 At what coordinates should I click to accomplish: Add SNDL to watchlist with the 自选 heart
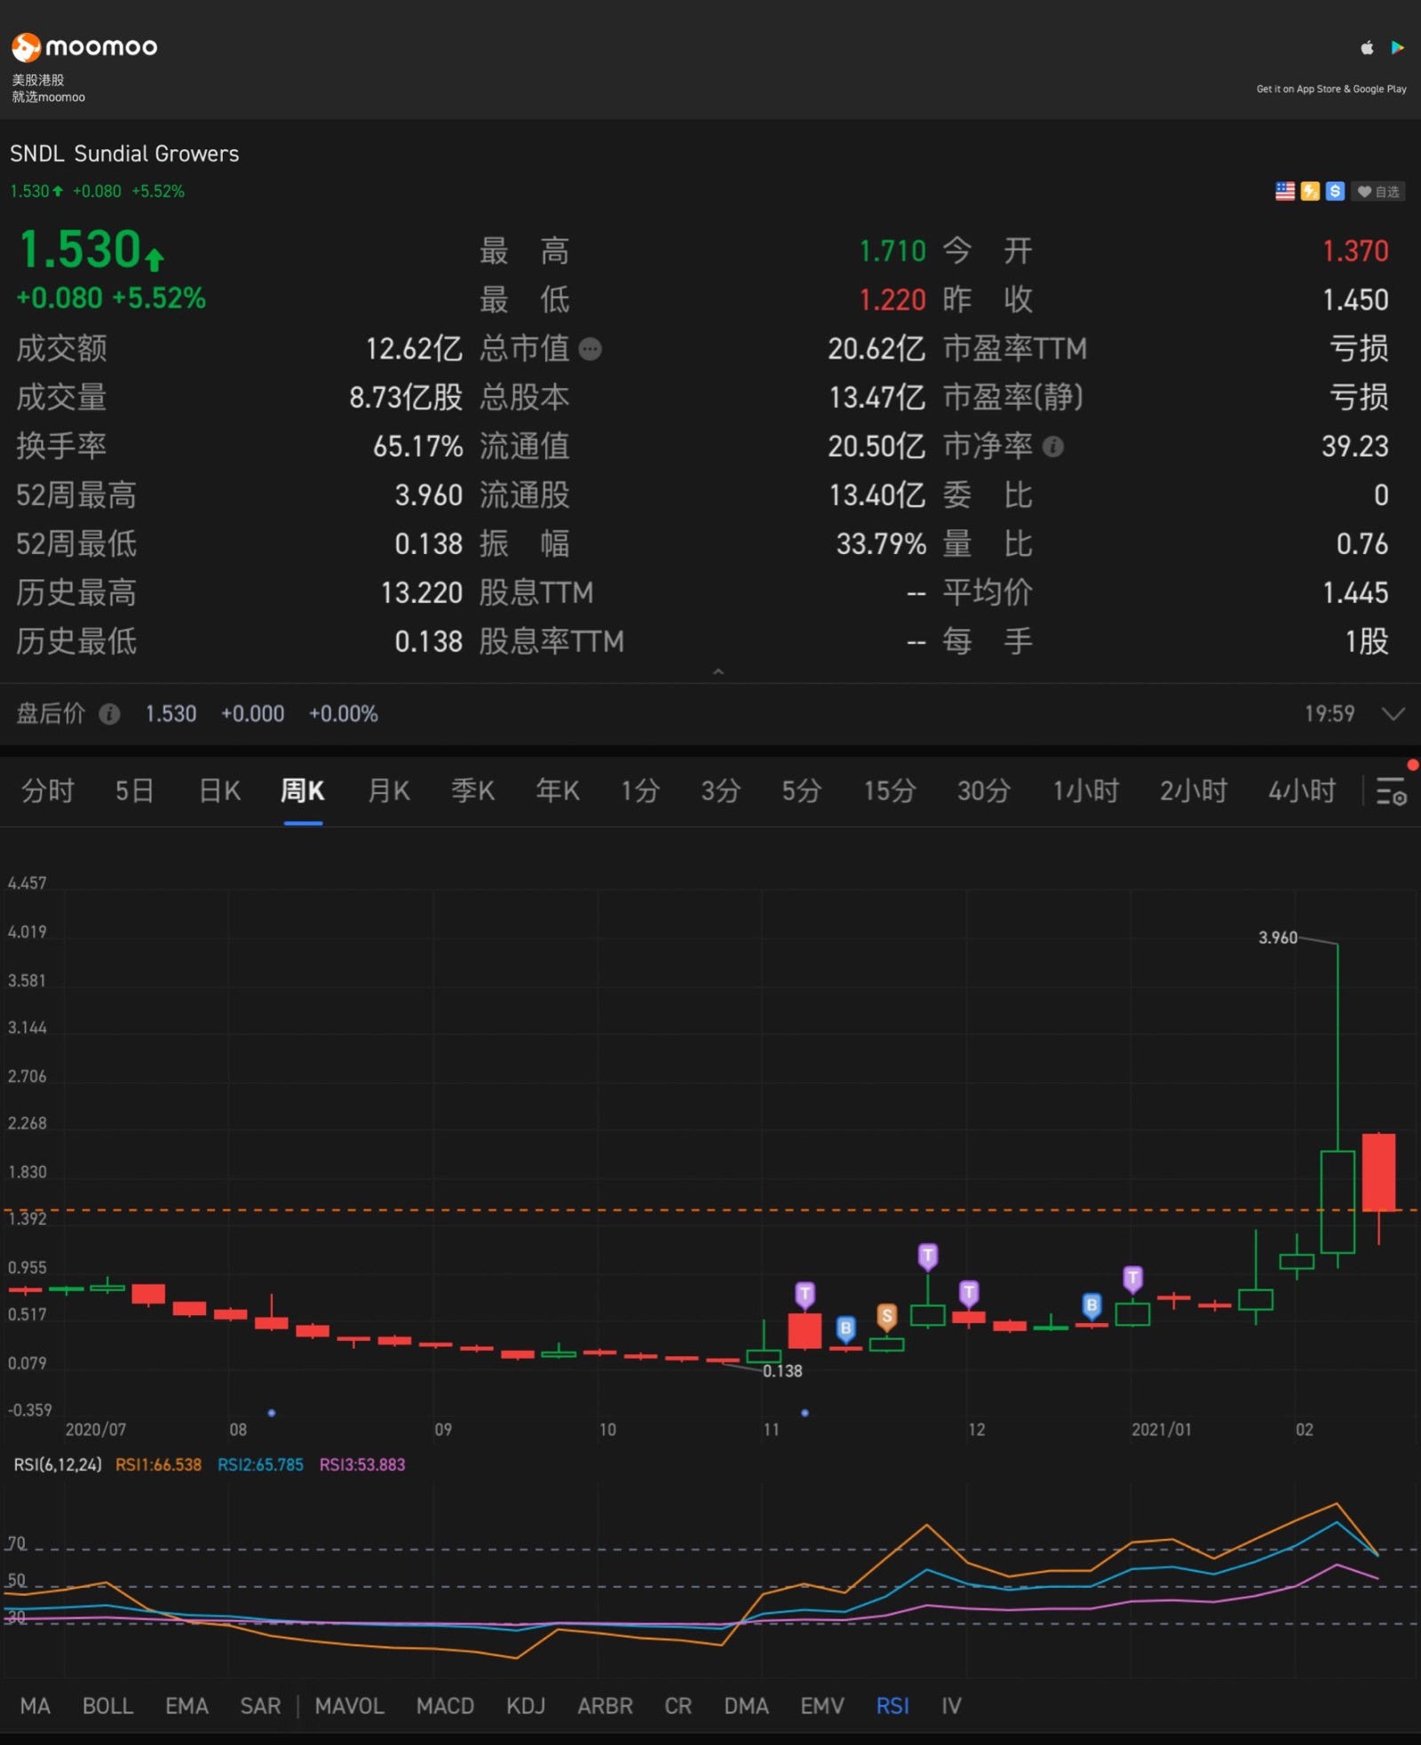point(1378,191)
